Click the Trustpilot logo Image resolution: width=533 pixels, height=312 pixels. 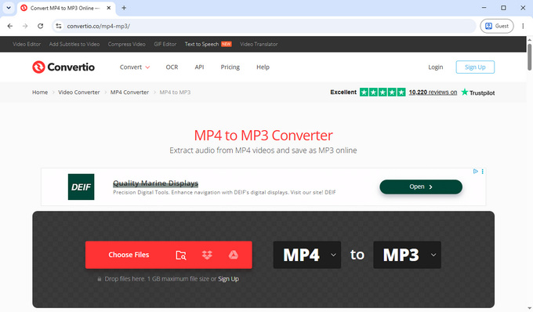click(478, 93)
